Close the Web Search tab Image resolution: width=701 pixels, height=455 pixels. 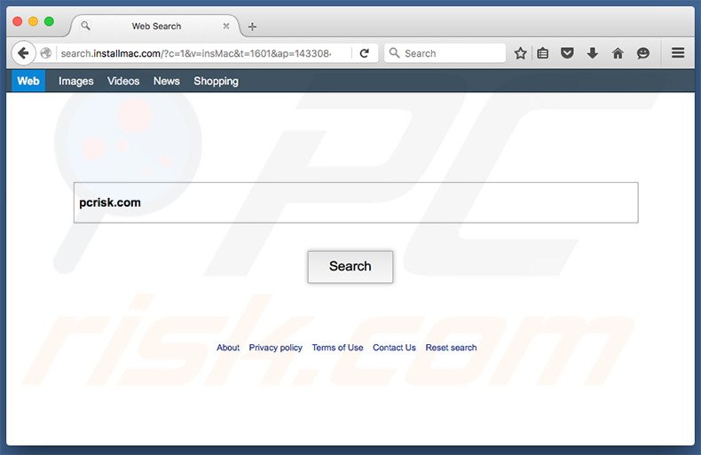[x=226, y=26]
